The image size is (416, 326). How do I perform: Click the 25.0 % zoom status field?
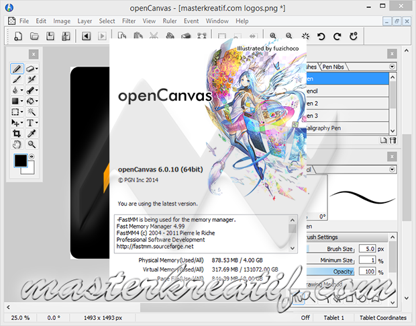20,318
